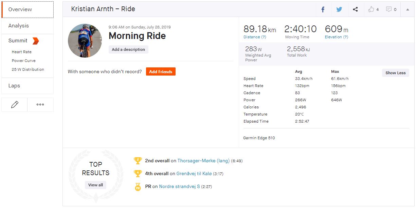Select Power Curve in the sidebar
416x208 pixels.
click(24, 61)
